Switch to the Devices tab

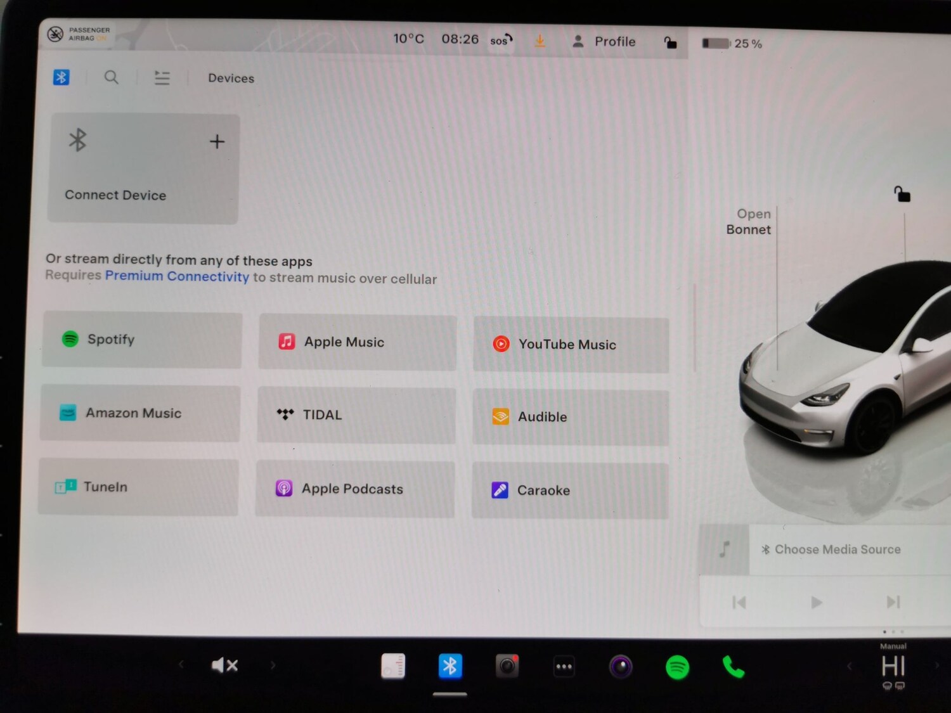231,78
